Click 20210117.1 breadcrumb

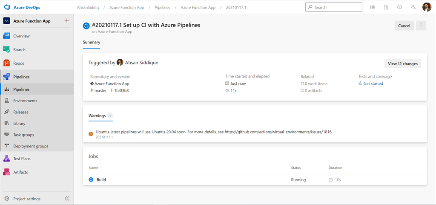pyautogui.click(x=236, y=8)
